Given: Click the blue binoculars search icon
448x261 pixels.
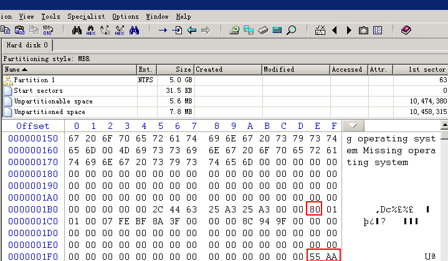Looking at the screenshot, I should [134, 30].
